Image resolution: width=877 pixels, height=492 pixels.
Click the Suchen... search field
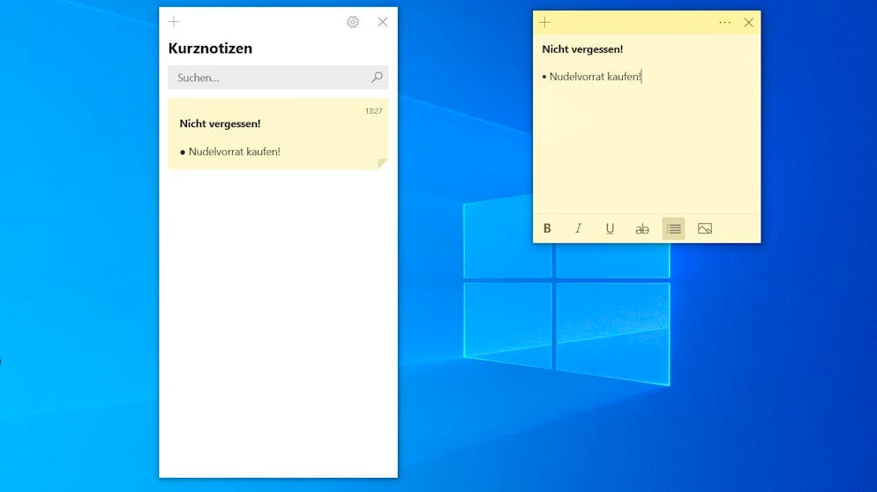pos(269,78)
